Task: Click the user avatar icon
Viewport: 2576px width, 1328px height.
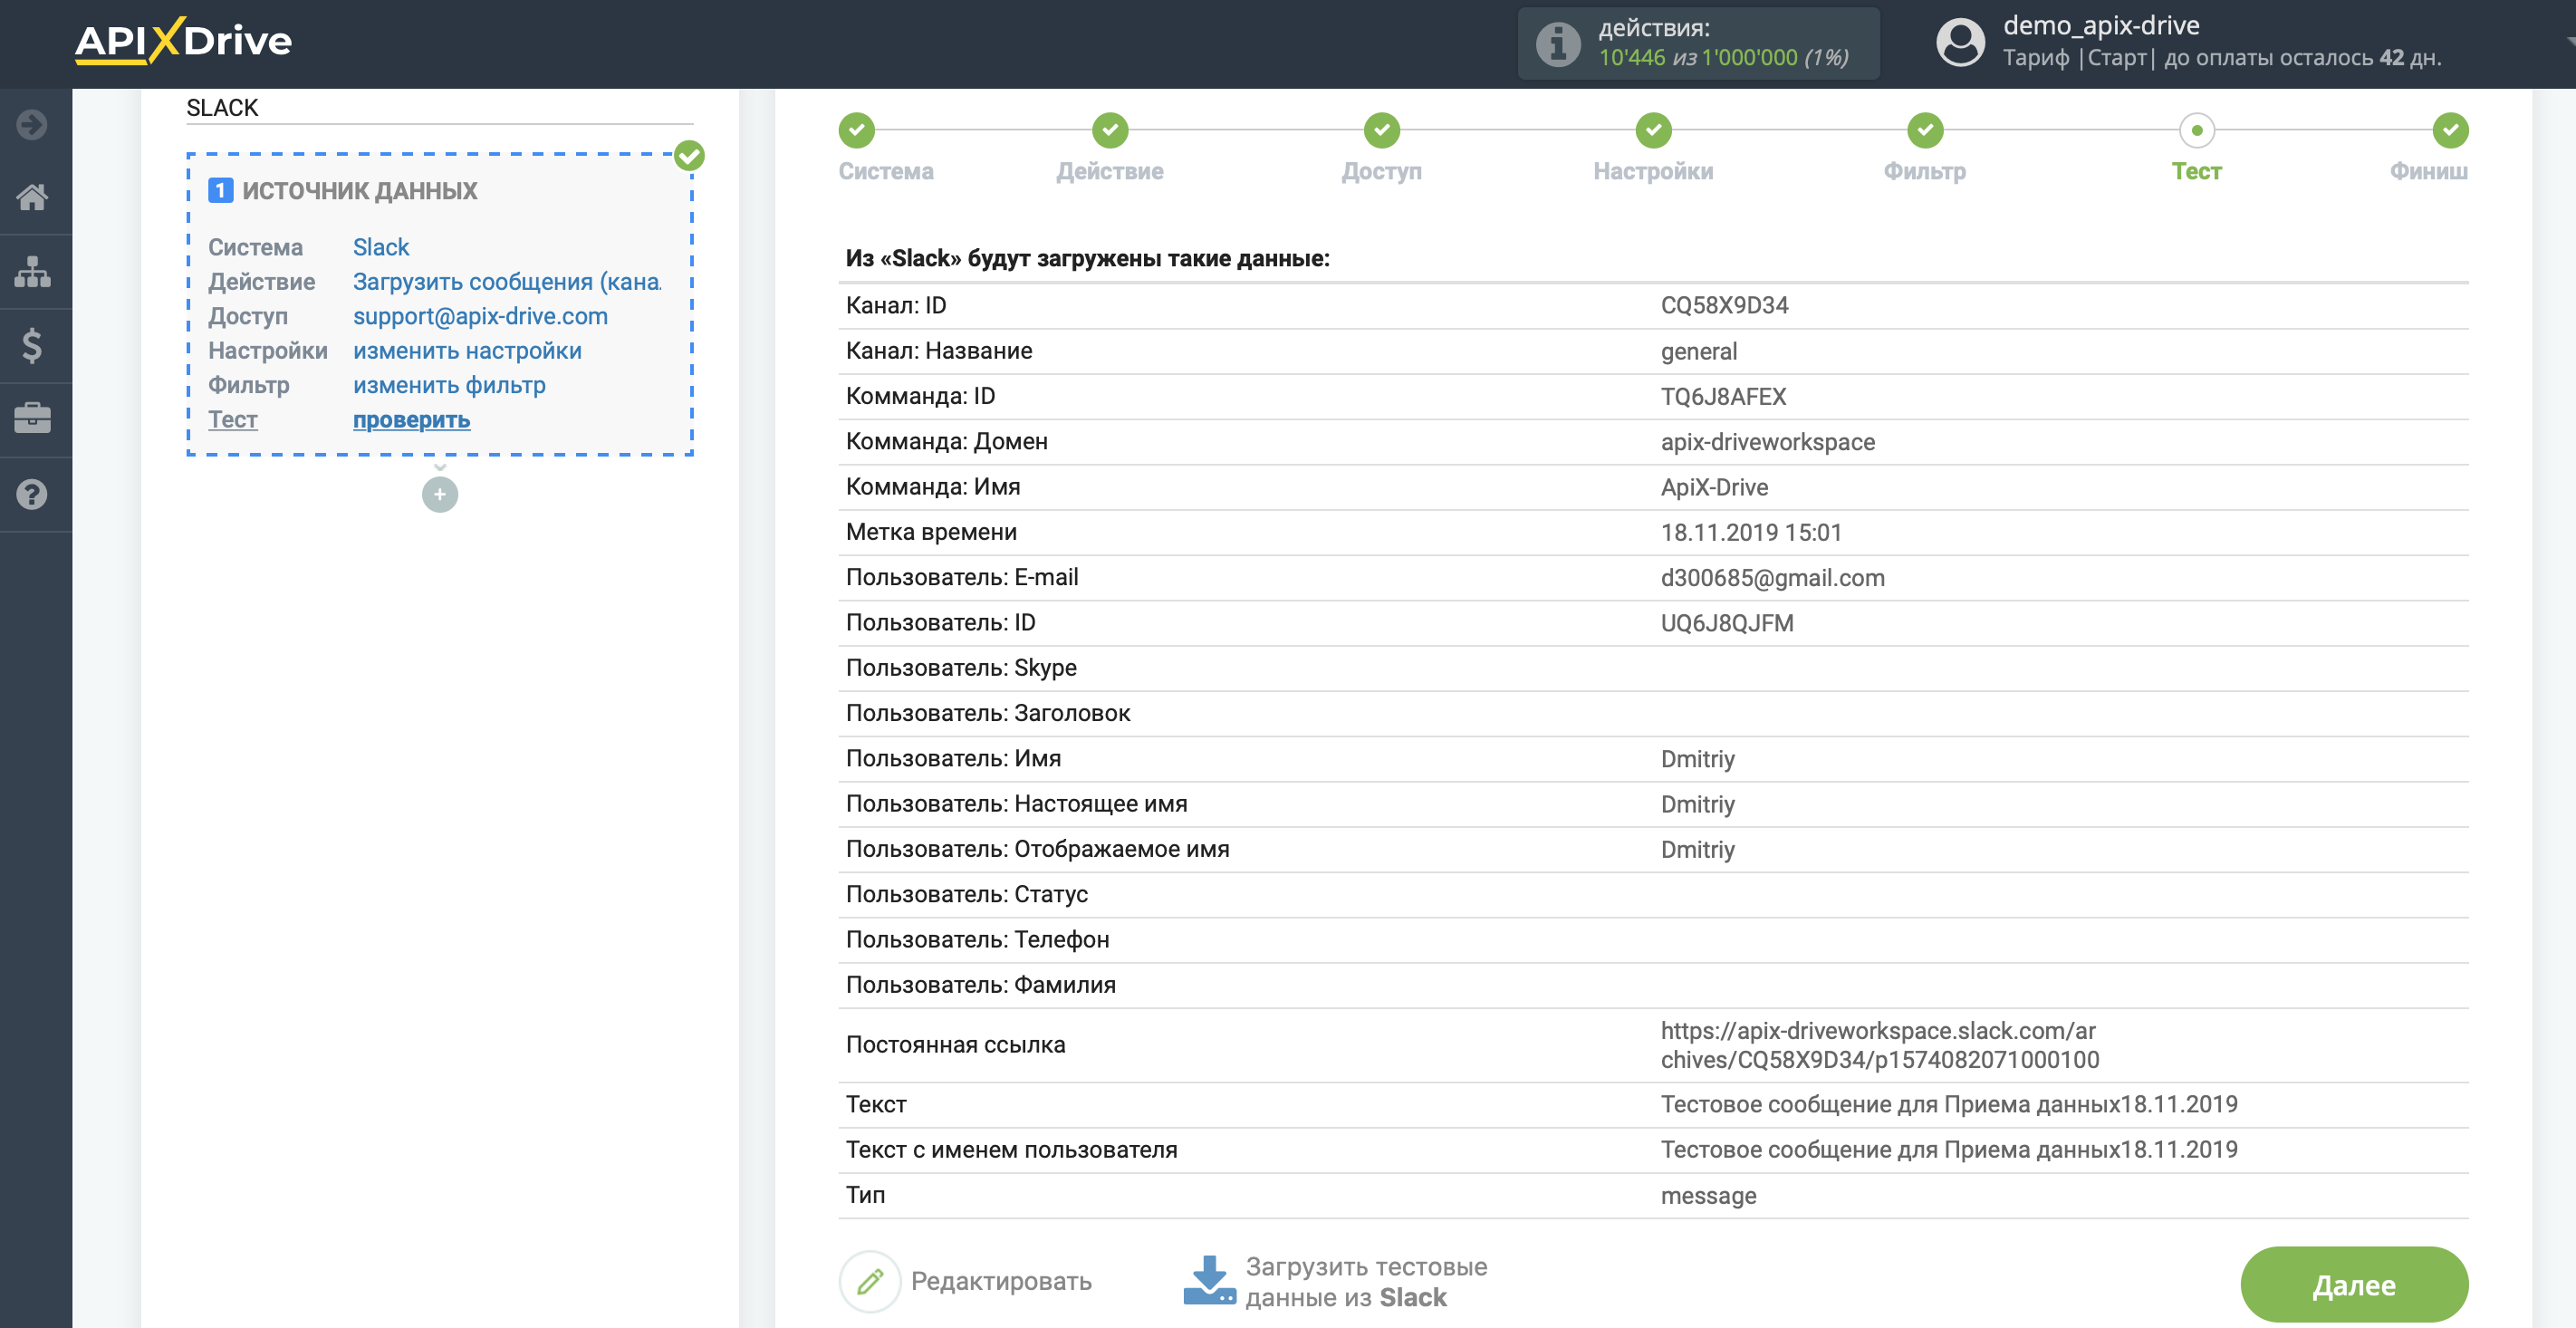Action: (x=1960, y=43)
